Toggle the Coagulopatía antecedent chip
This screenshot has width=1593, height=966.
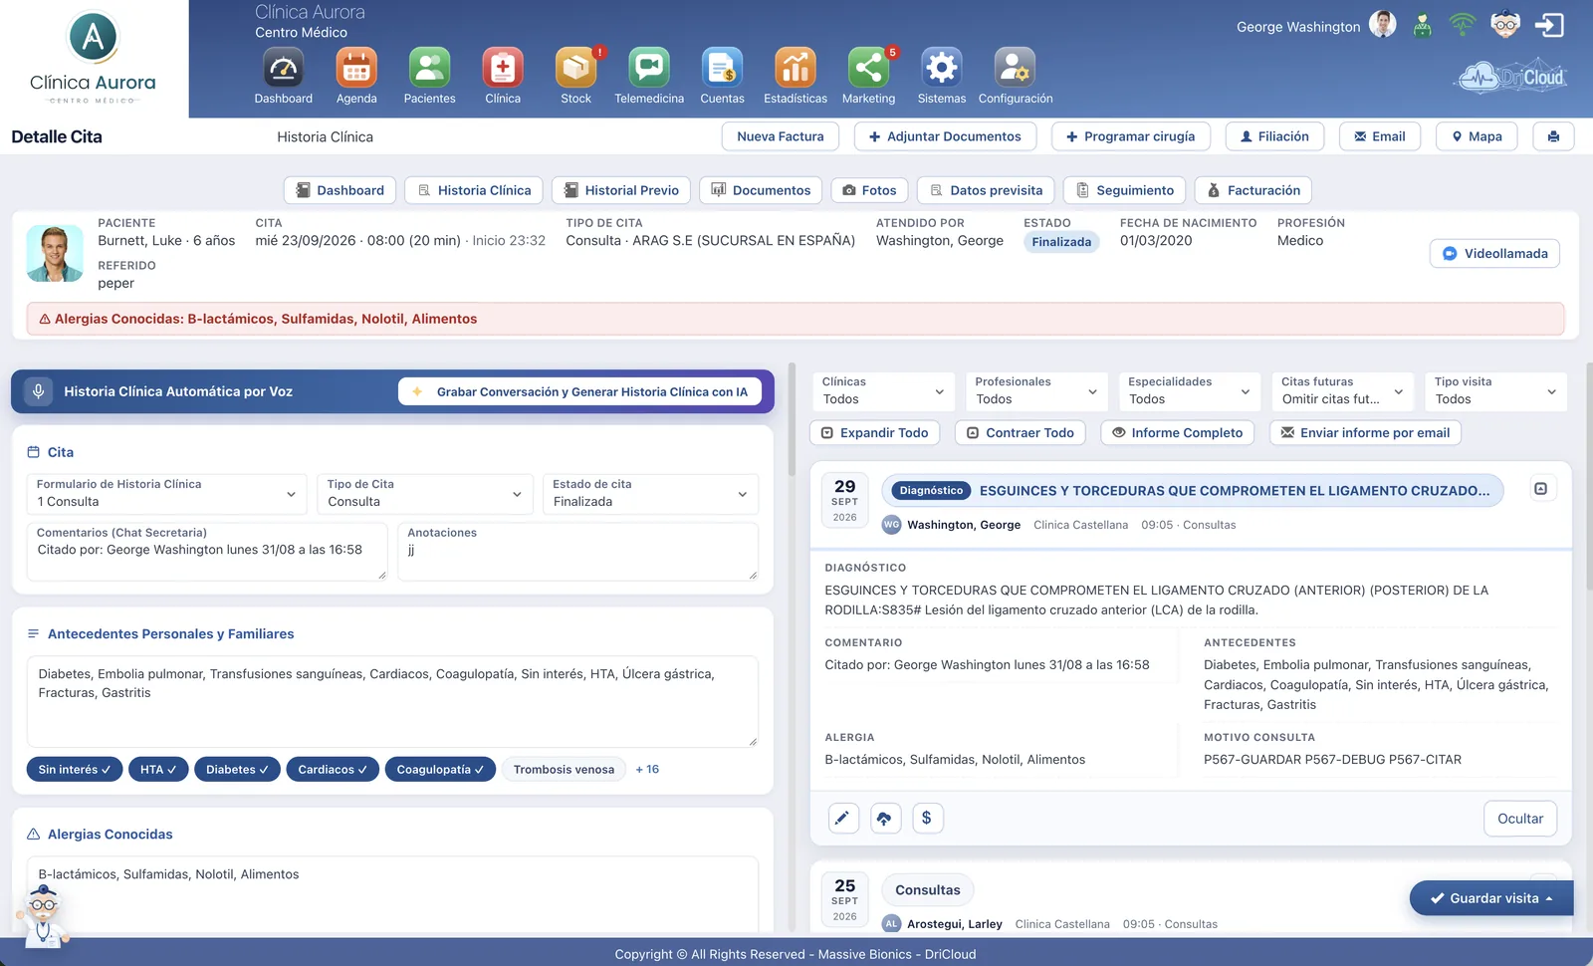[x=440, y=770]
